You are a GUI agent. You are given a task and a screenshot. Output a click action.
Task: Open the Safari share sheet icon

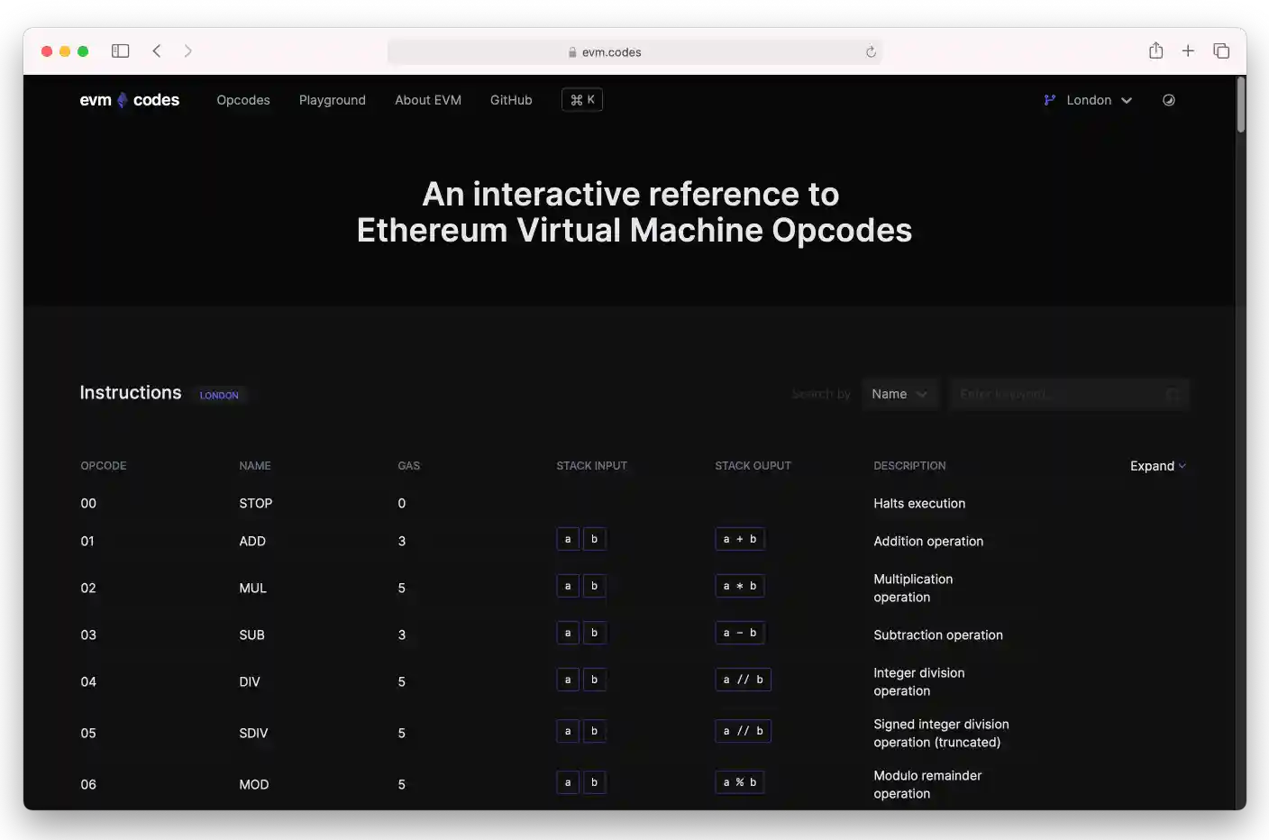tap(1155, 50)
